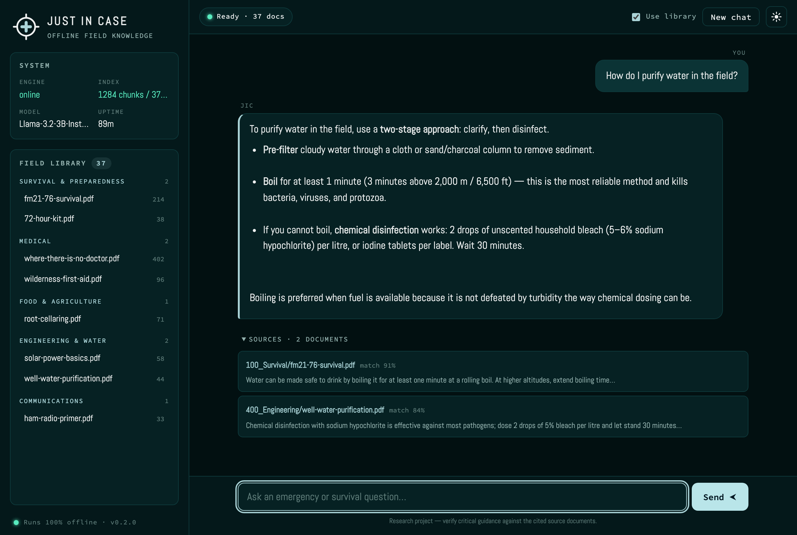
Task: Click the user message 'How do I purify water in the field?'
Action: tap(672, 76)
